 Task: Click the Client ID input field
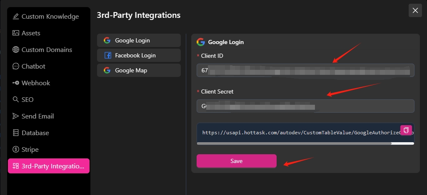click(305, 70)
